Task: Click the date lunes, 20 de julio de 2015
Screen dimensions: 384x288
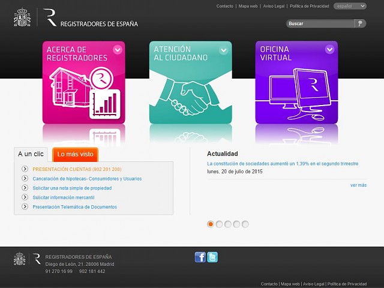Action: [x=235, y=172]
